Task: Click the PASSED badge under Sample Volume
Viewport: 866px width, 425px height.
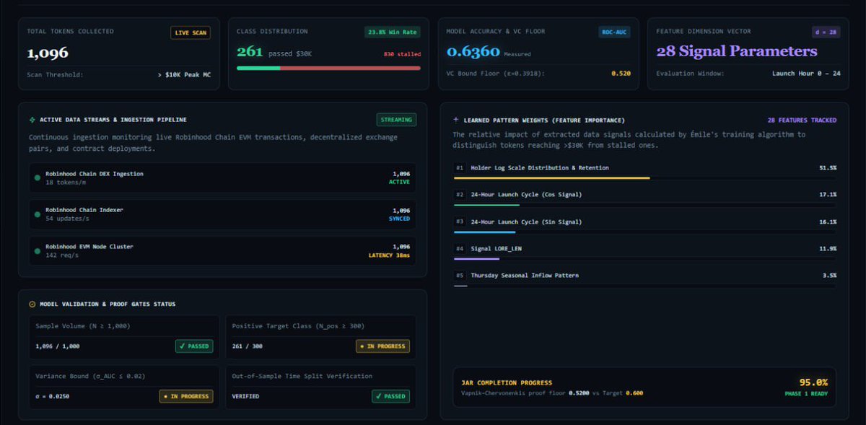Action: pos(194,346)
